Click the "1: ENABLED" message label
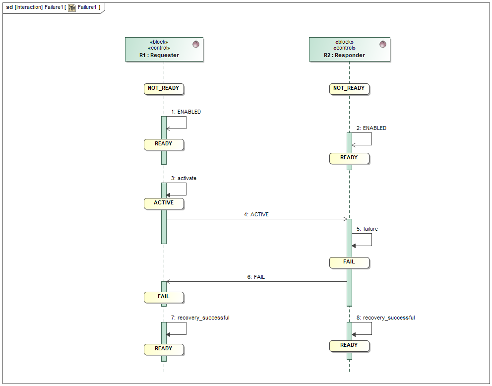 (186, 112)
